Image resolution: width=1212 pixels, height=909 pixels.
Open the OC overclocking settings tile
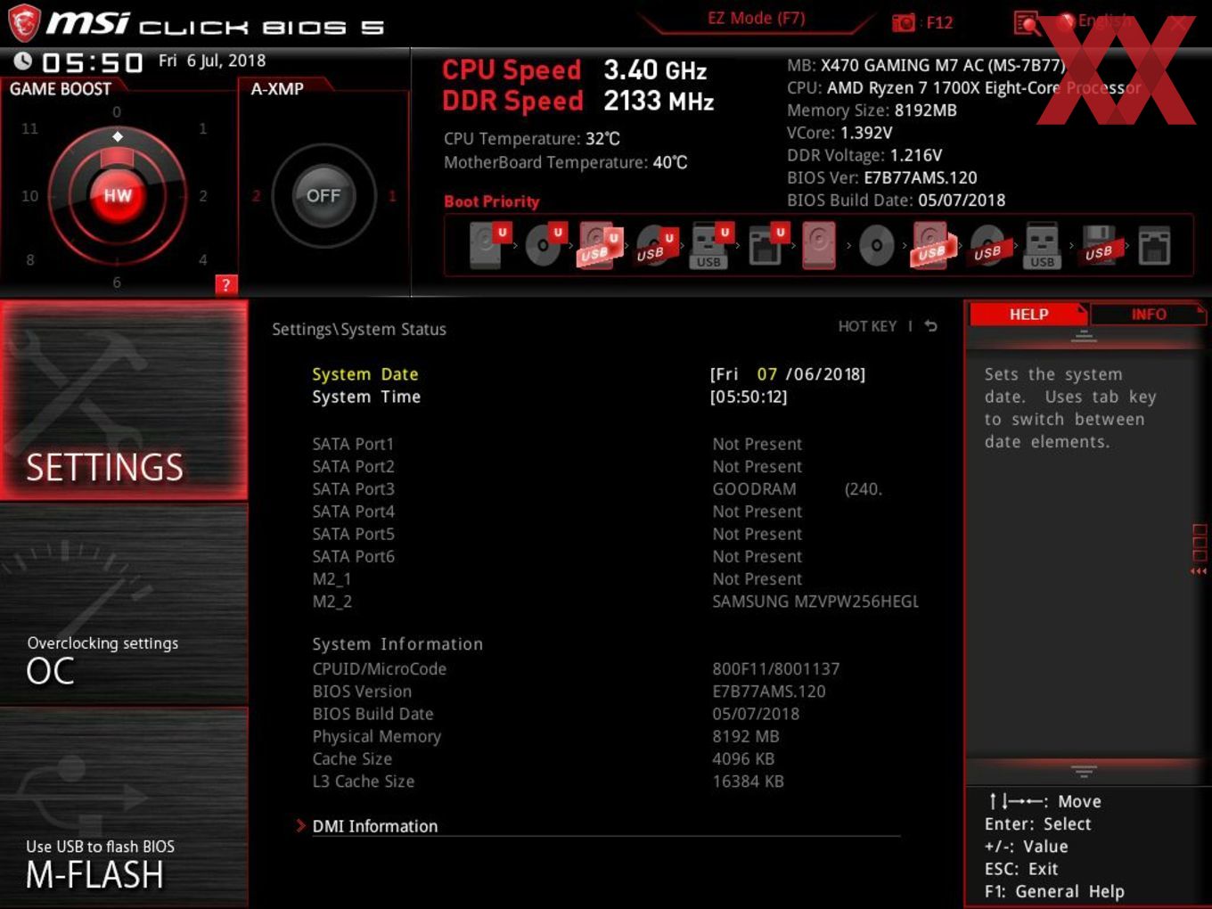pyautogui.click(x=124, y=604)
